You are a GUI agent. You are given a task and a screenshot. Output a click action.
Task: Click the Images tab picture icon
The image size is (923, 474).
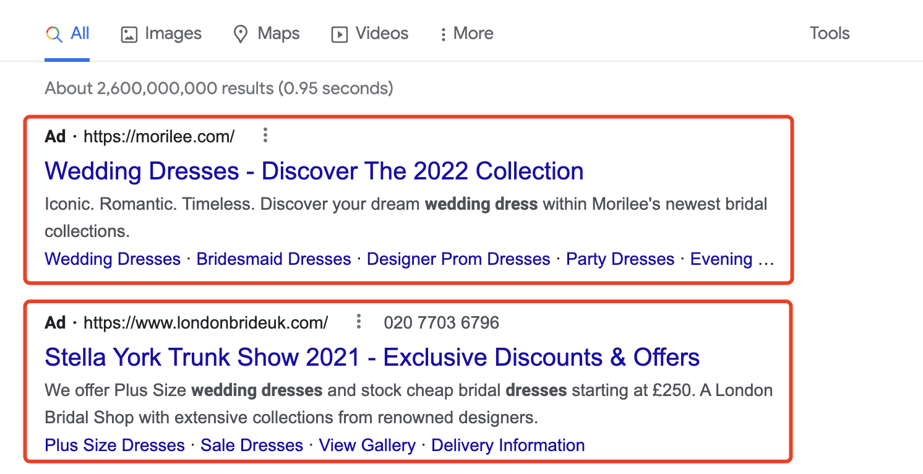129,34
